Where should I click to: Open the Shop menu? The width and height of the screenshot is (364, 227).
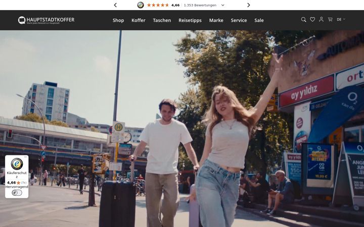point(118,20)
